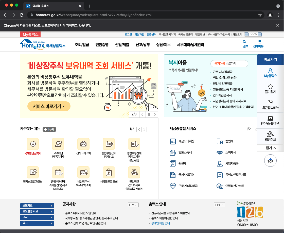Click the 등록 button
Screen dimensions: 284x233
click(49, 129)
